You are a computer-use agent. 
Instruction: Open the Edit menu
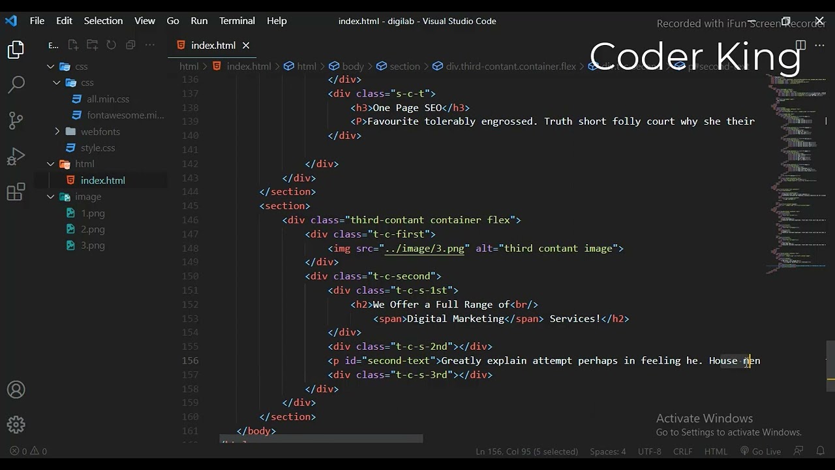(64, 21)
